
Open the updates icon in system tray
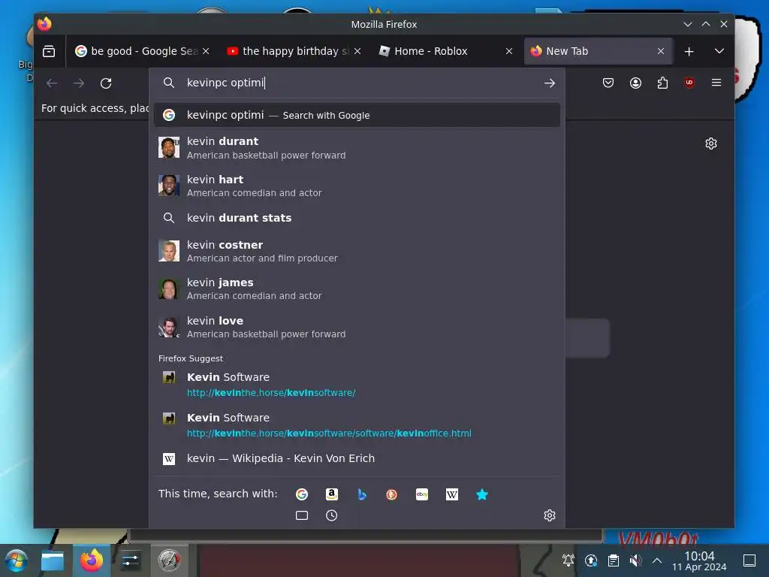click(590, 560)
